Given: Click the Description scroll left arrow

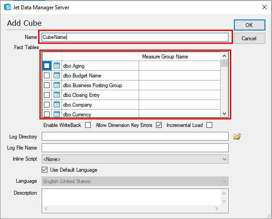Looking at the screenshot, I should coord(46,208).
